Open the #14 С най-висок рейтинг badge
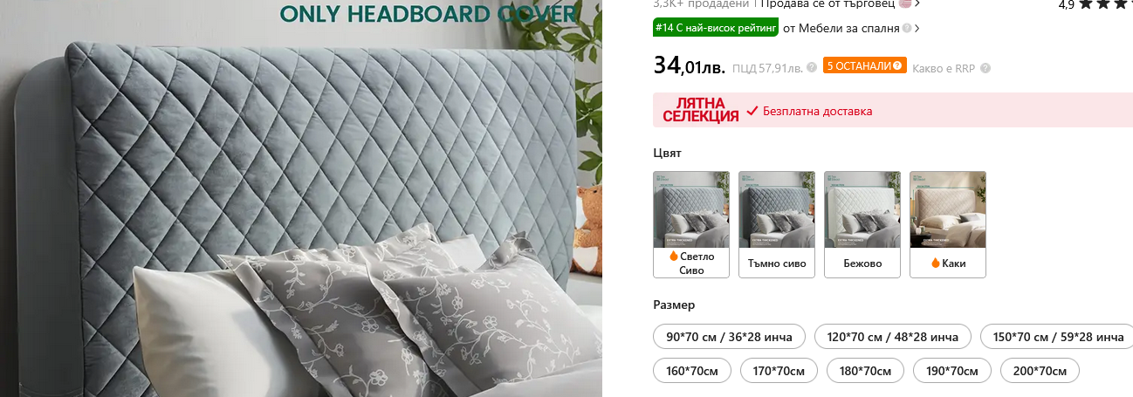The height and width of the screenshot is (397, 1133). click(x=716, y=28)
